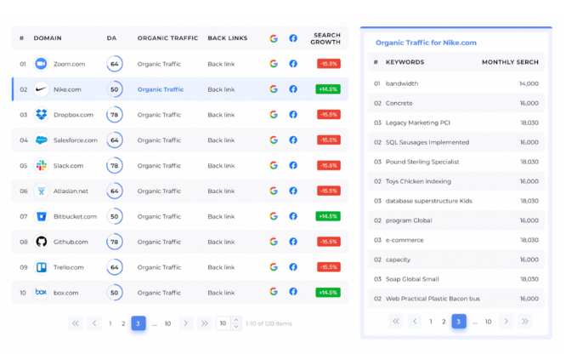The height and width of the screenshot is (354, 566).
Task: Select the 'e-commerce' keyword row
Action: (456, 240)
